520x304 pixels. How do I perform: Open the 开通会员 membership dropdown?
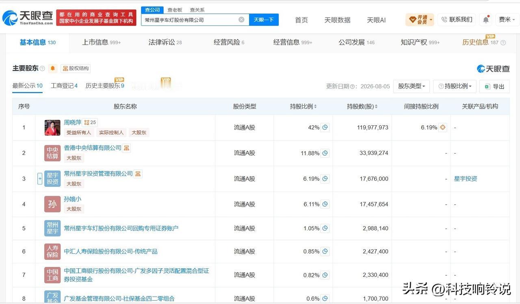coord(420,19)
